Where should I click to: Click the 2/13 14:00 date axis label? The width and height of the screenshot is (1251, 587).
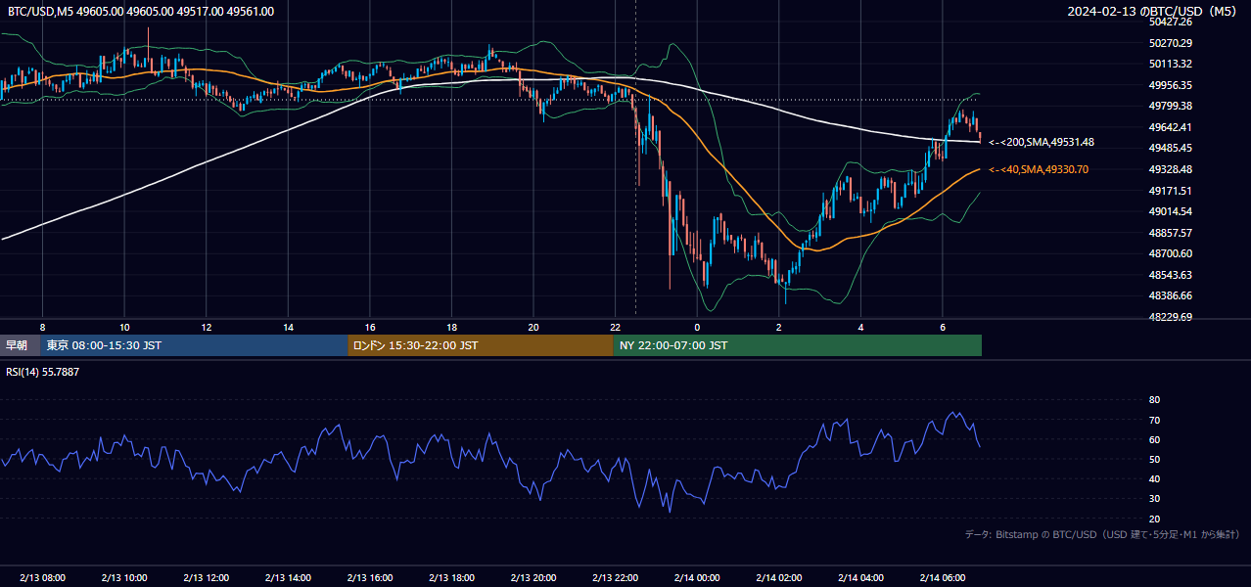point(288,577)
